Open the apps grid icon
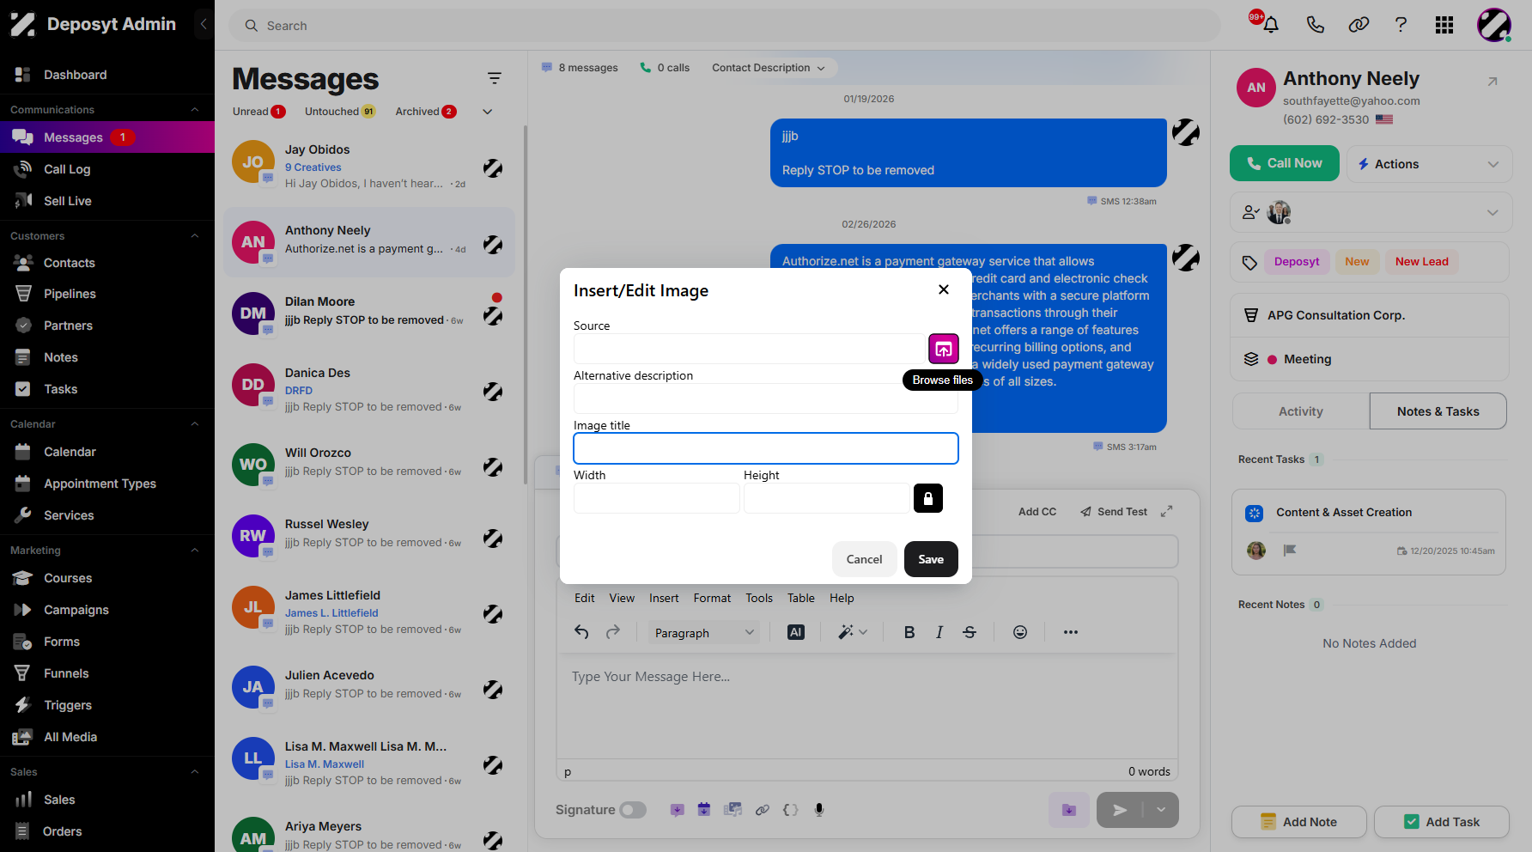1532x852 pixels. pos(1444,25)
